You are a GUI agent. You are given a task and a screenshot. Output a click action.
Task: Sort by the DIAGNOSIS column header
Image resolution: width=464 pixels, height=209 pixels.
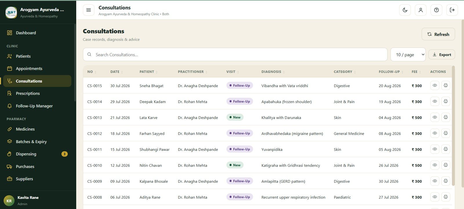[x=273, y=72]
